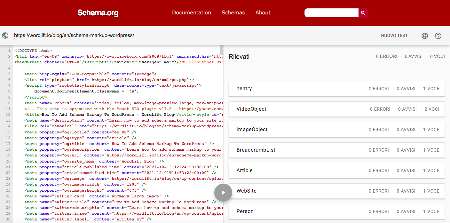Expand the ImageObject result row
Screen dimensions: 450x223
tap(337, 130)
